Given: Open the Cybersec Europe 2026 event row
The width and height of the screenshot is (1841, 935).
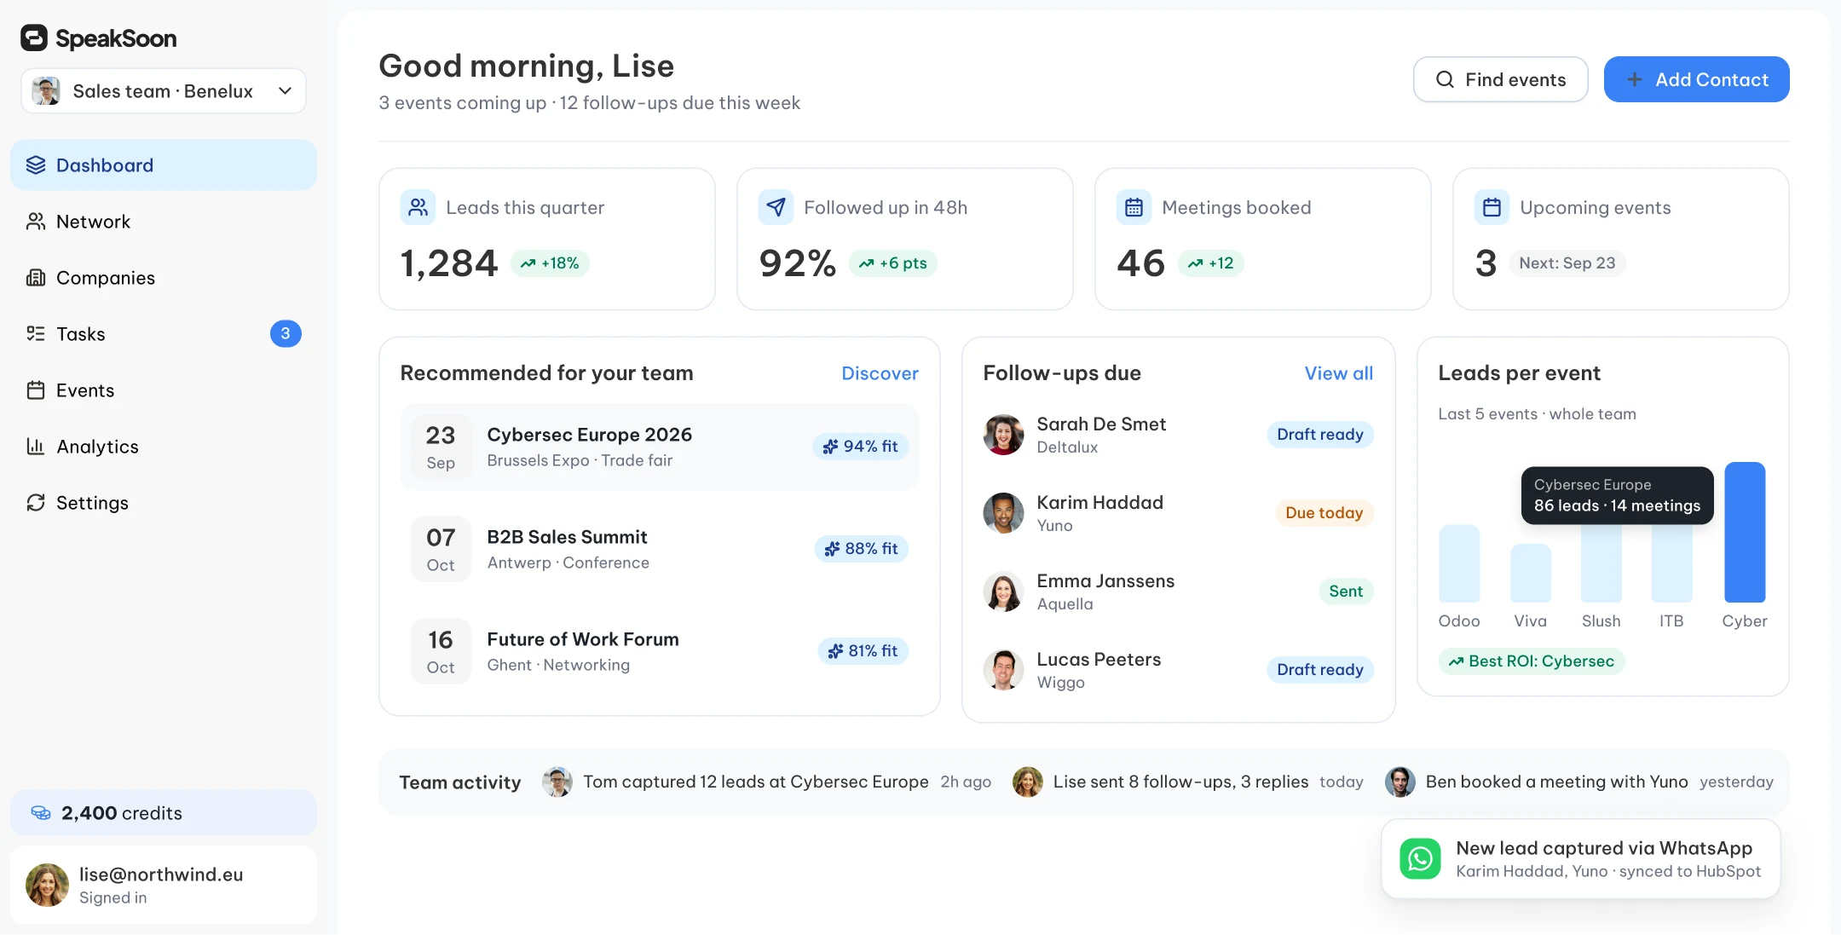Looking at the screenshot, I should [659, 447].
